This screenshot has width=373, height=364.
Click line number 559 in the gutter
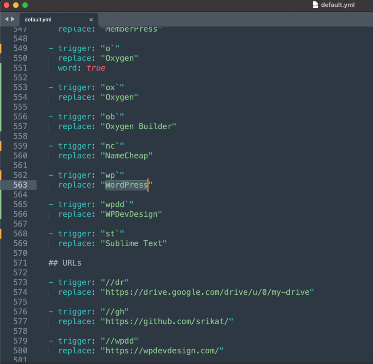tap(20, 146)
